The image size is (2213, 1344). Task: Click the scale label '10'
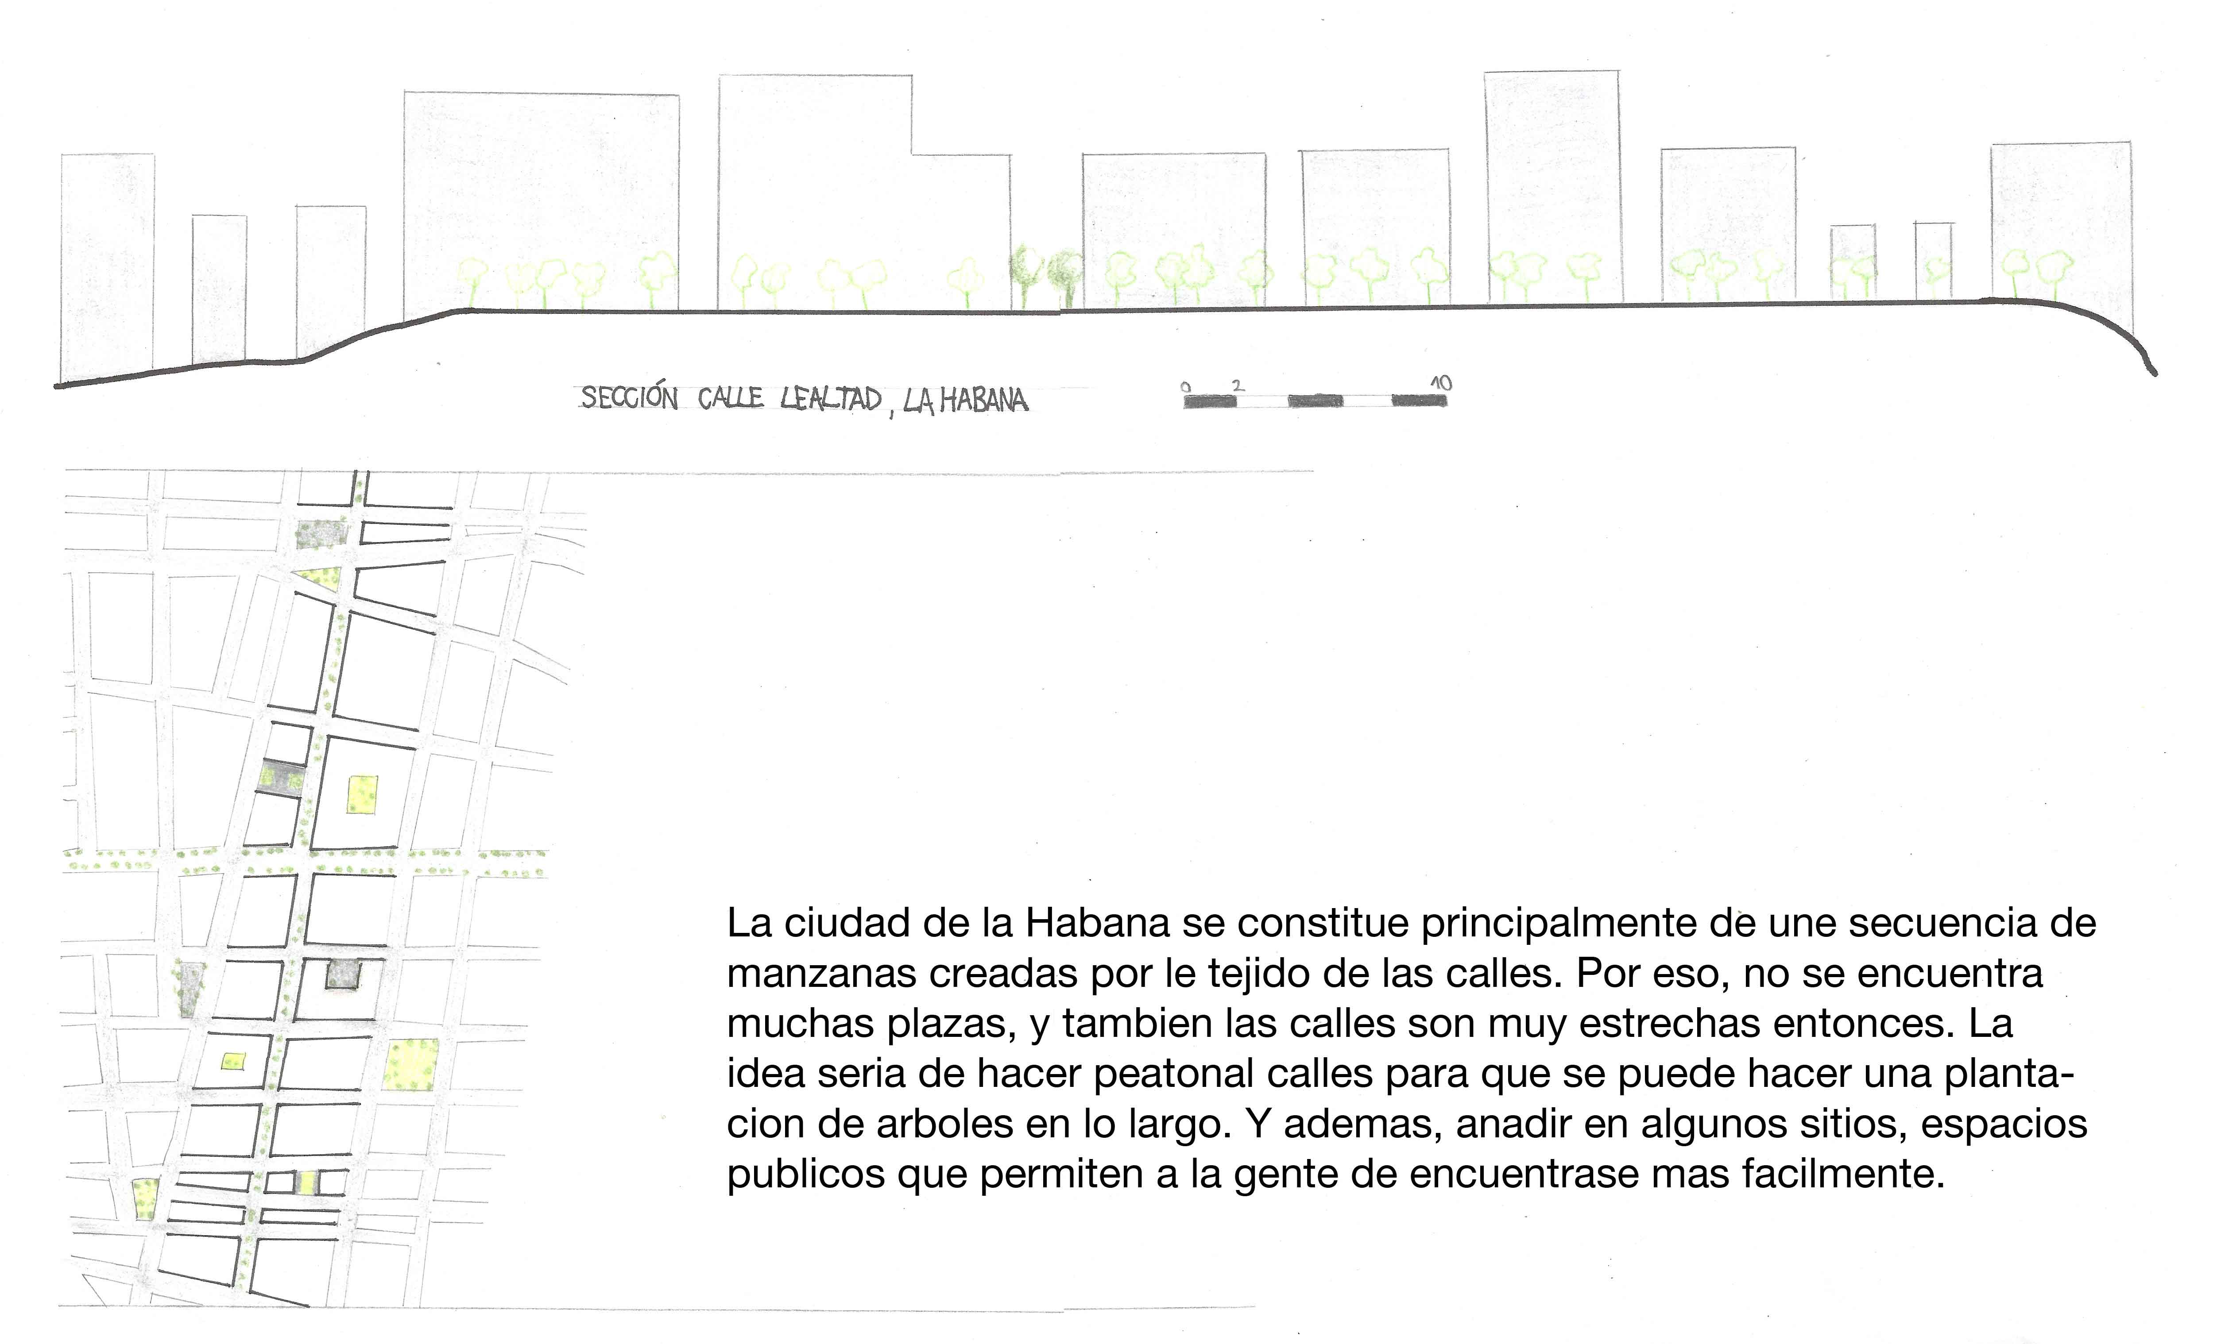[1441, 383]
